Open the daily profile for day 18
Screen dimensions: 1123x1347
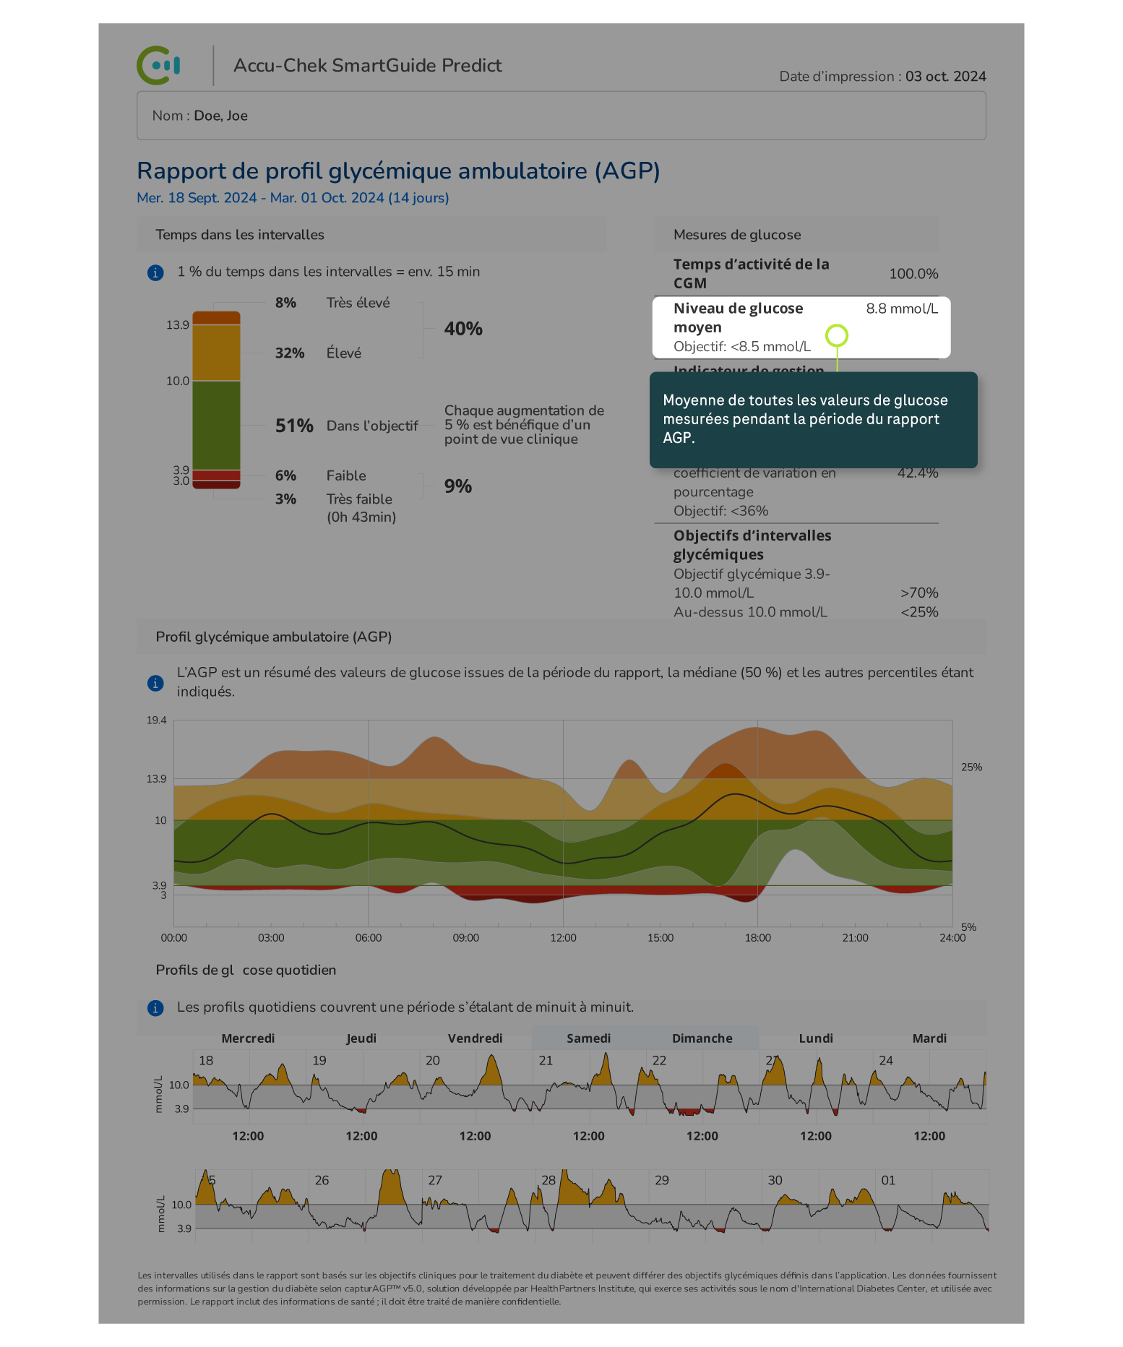[x=249, y=1087]
